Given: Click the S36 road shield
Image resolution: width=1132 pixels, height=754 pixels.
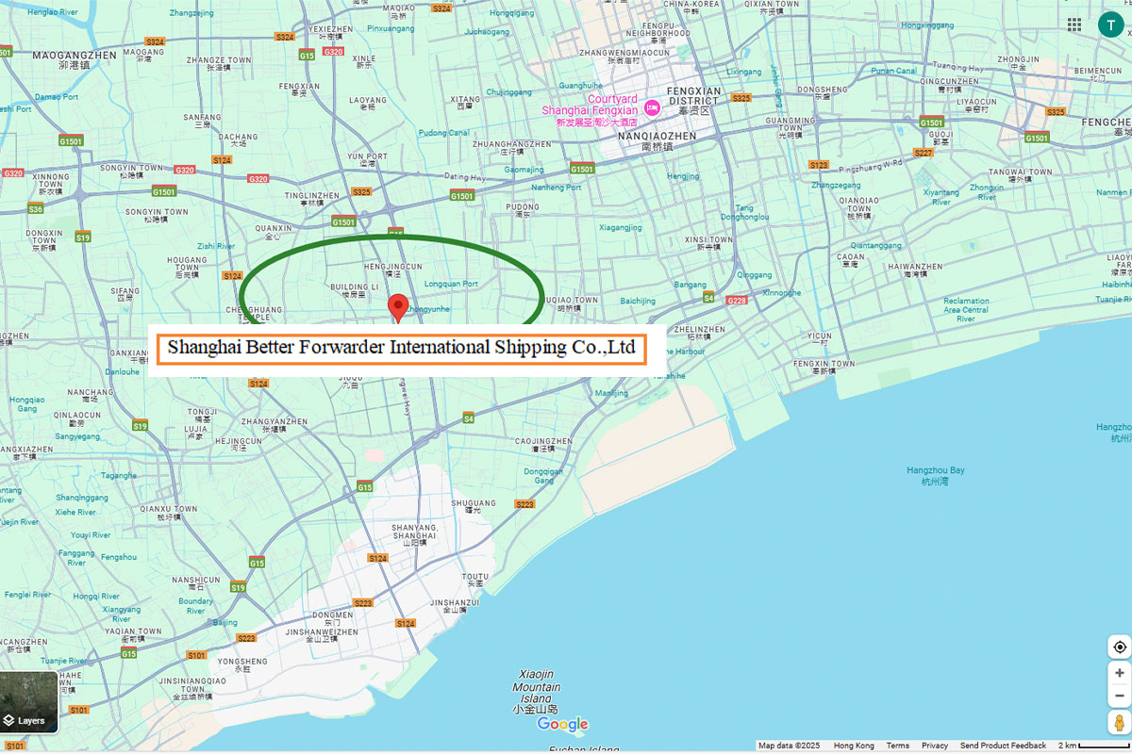Looking at the screenshot, I should [x=36, y=208].
